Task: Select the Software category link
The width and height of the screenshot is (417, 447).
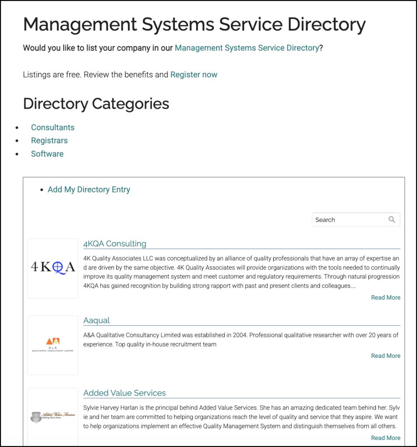Action: coord(47,154)
